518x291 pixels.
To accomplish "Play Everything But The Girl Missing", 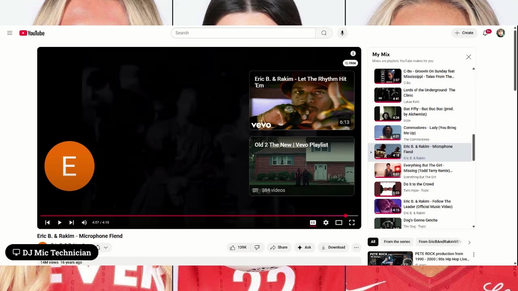I will pos(420,171).
